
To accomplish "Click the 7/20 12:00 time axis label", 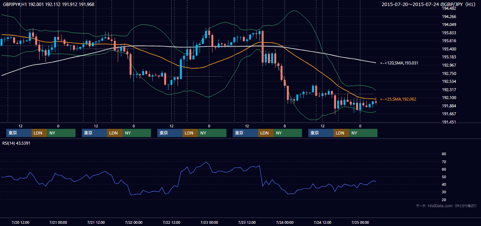I will (x=21, y=222).
